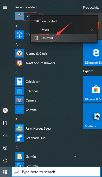Image resolution: width=102 pixels, height=177 pixels.
Task: Click the Explore group heading
Action: [x=88, y=71]
